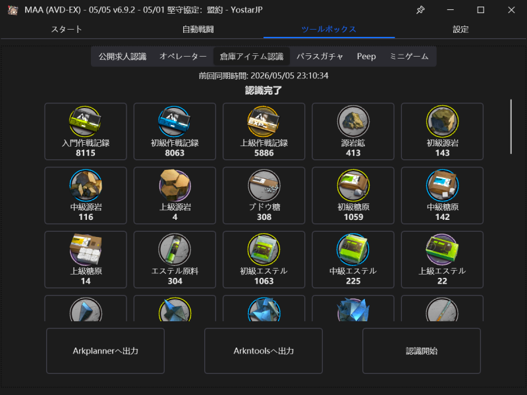
Task: Click the count 304 under エステル原料
Action: 175,281
